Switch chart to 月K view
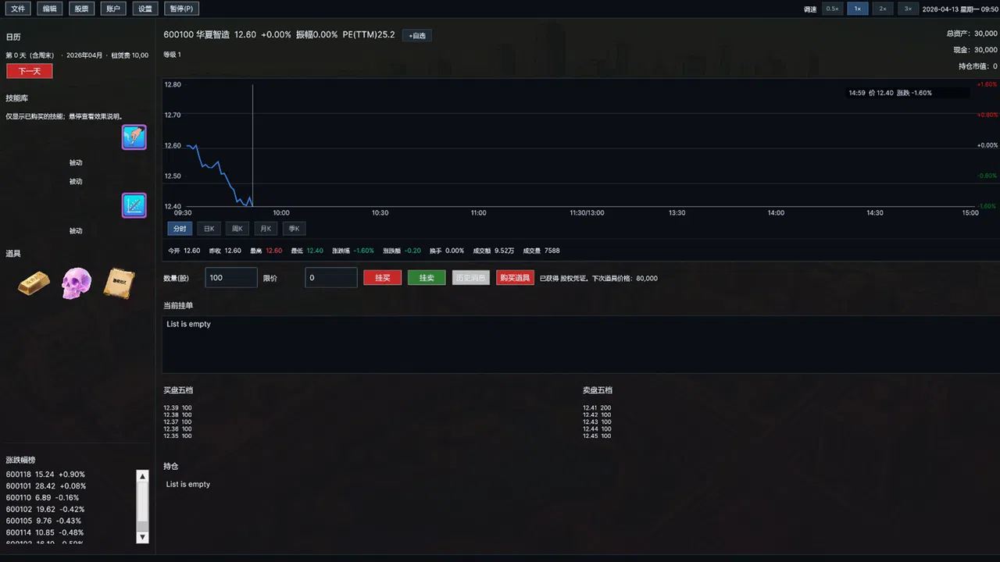 point(266,229)
